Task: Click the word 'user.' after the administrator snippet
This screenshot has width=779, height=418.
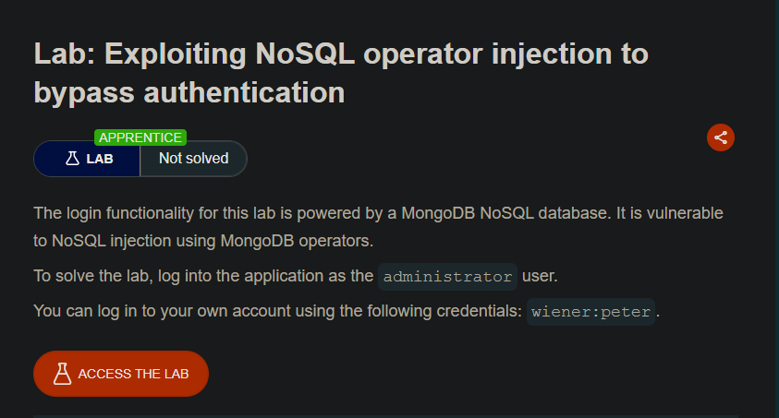Action: click(x=540, y=276)
